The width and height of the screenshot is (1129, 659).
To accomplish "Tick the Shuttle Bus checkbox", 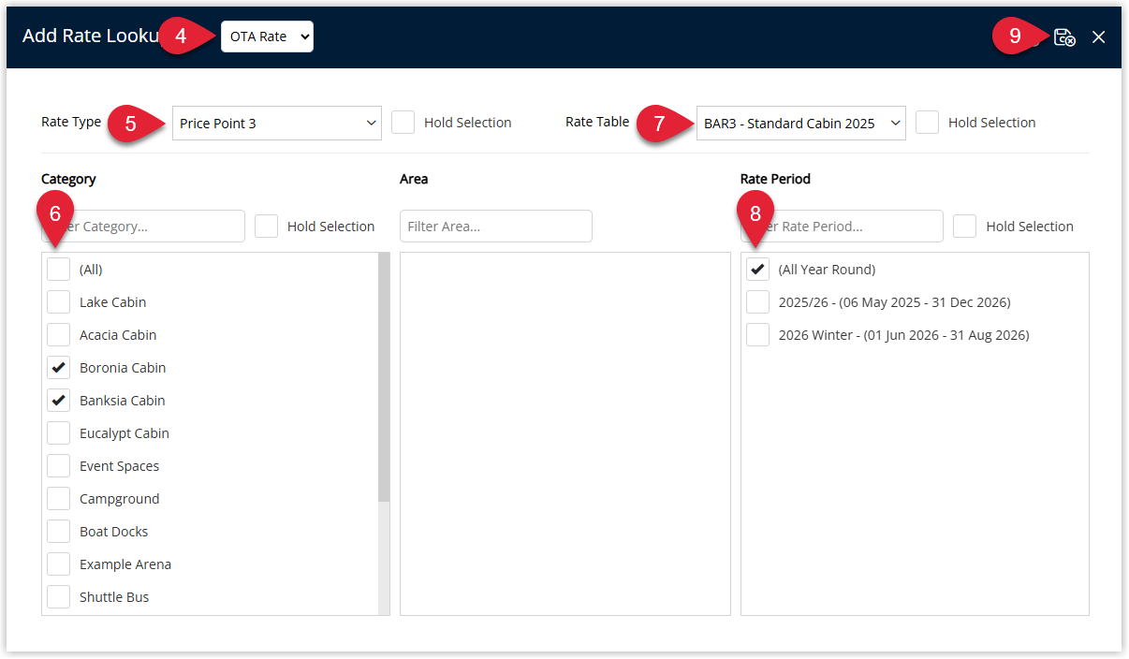I will (x=59, y=597).
